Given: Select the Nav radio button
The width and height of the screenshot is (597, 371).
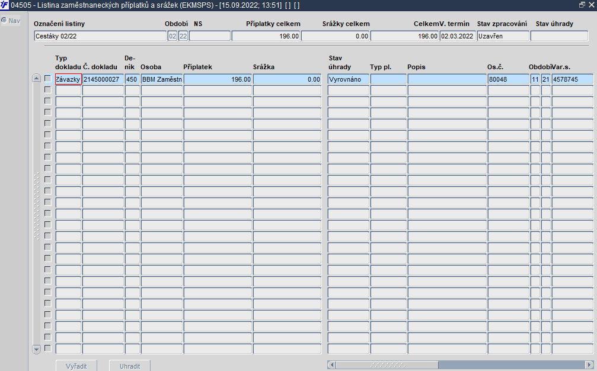Looking at the screenshot, I should pyautogui.click(x=4, y=20).
